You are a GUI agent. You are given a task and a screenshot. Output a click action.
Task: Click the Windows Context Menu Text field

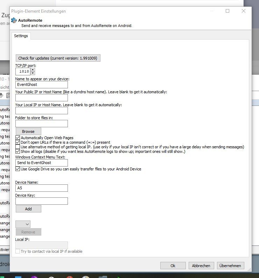pos(41,163)
